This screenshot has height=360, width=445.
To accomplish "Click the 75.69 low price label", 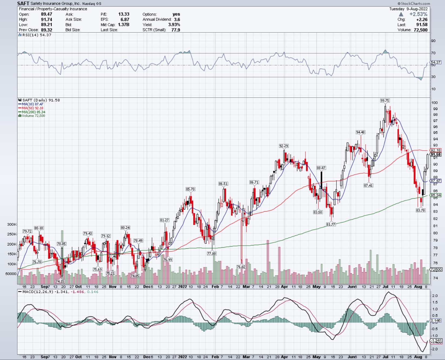I will [x=97, y=269].
